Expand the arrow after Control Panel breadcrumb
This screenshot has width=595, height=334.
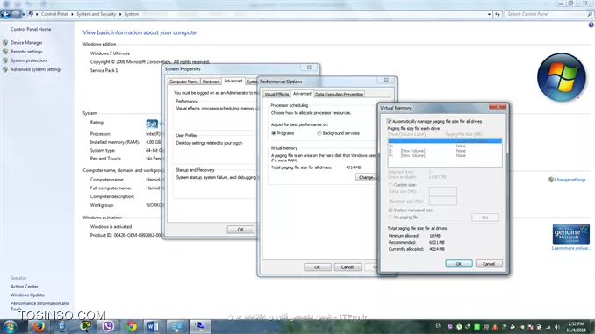click(72, 14)
